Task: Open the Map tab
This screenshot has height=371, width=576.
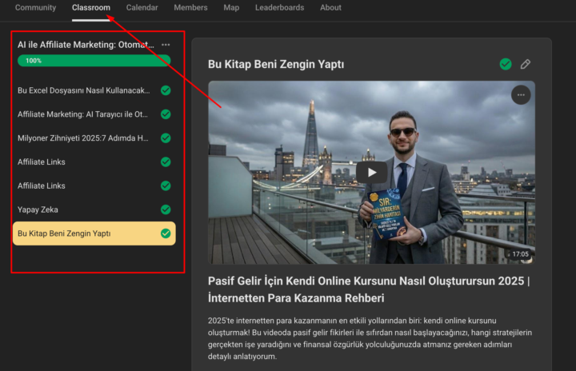Action: click(231, 7)
